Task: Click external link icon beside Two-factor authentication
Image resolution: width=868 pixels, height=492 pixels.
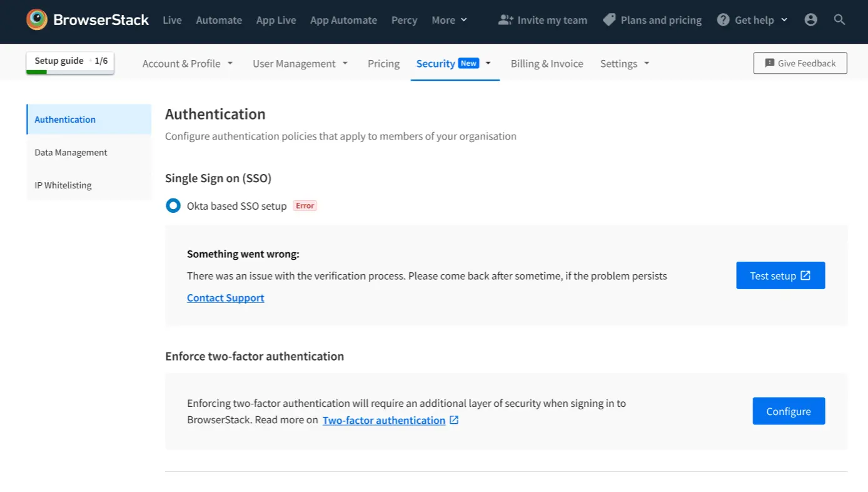Action: click(x=454, y=420)
